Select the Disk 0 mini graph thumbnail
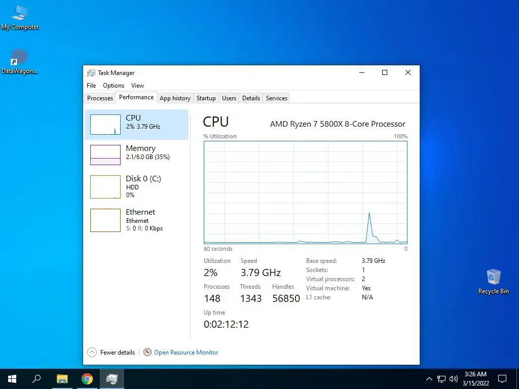Image resolution: width=519 pixels, height=389 pixels. 105,187
